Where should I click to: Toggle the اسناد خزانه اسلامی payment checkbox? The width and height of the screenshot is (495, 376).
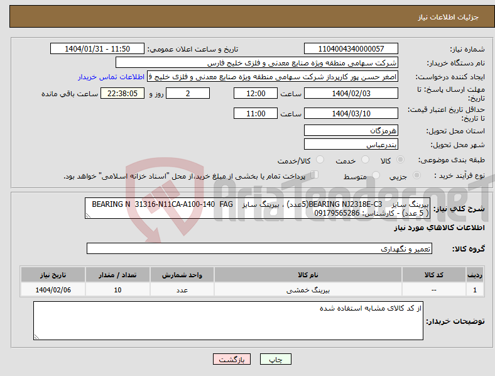pyautogui.click(x=315, y=175)
